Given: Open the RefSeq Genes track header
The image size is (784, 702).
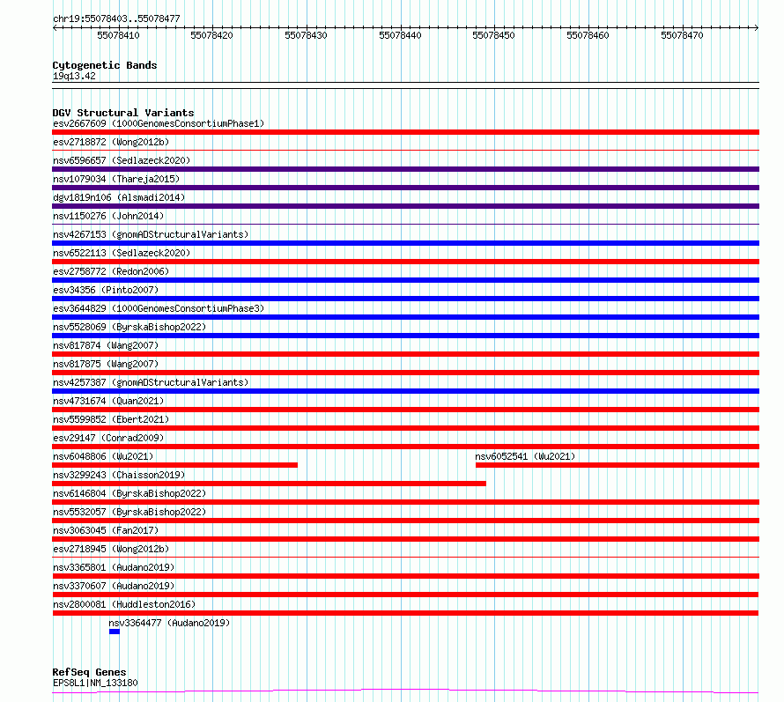Looking at the screenshot, I should pyautogui.click(x=90, y=672).
